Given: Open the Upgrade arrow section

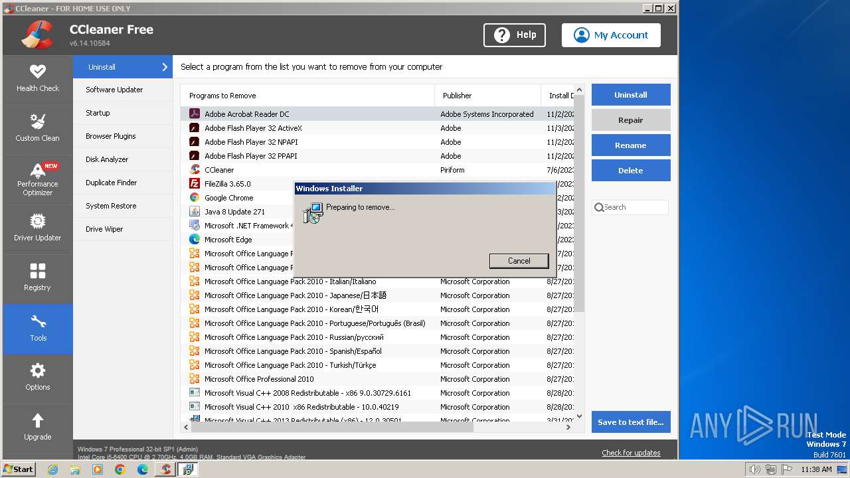Looking at the screenshot, I should coord(38,428).
